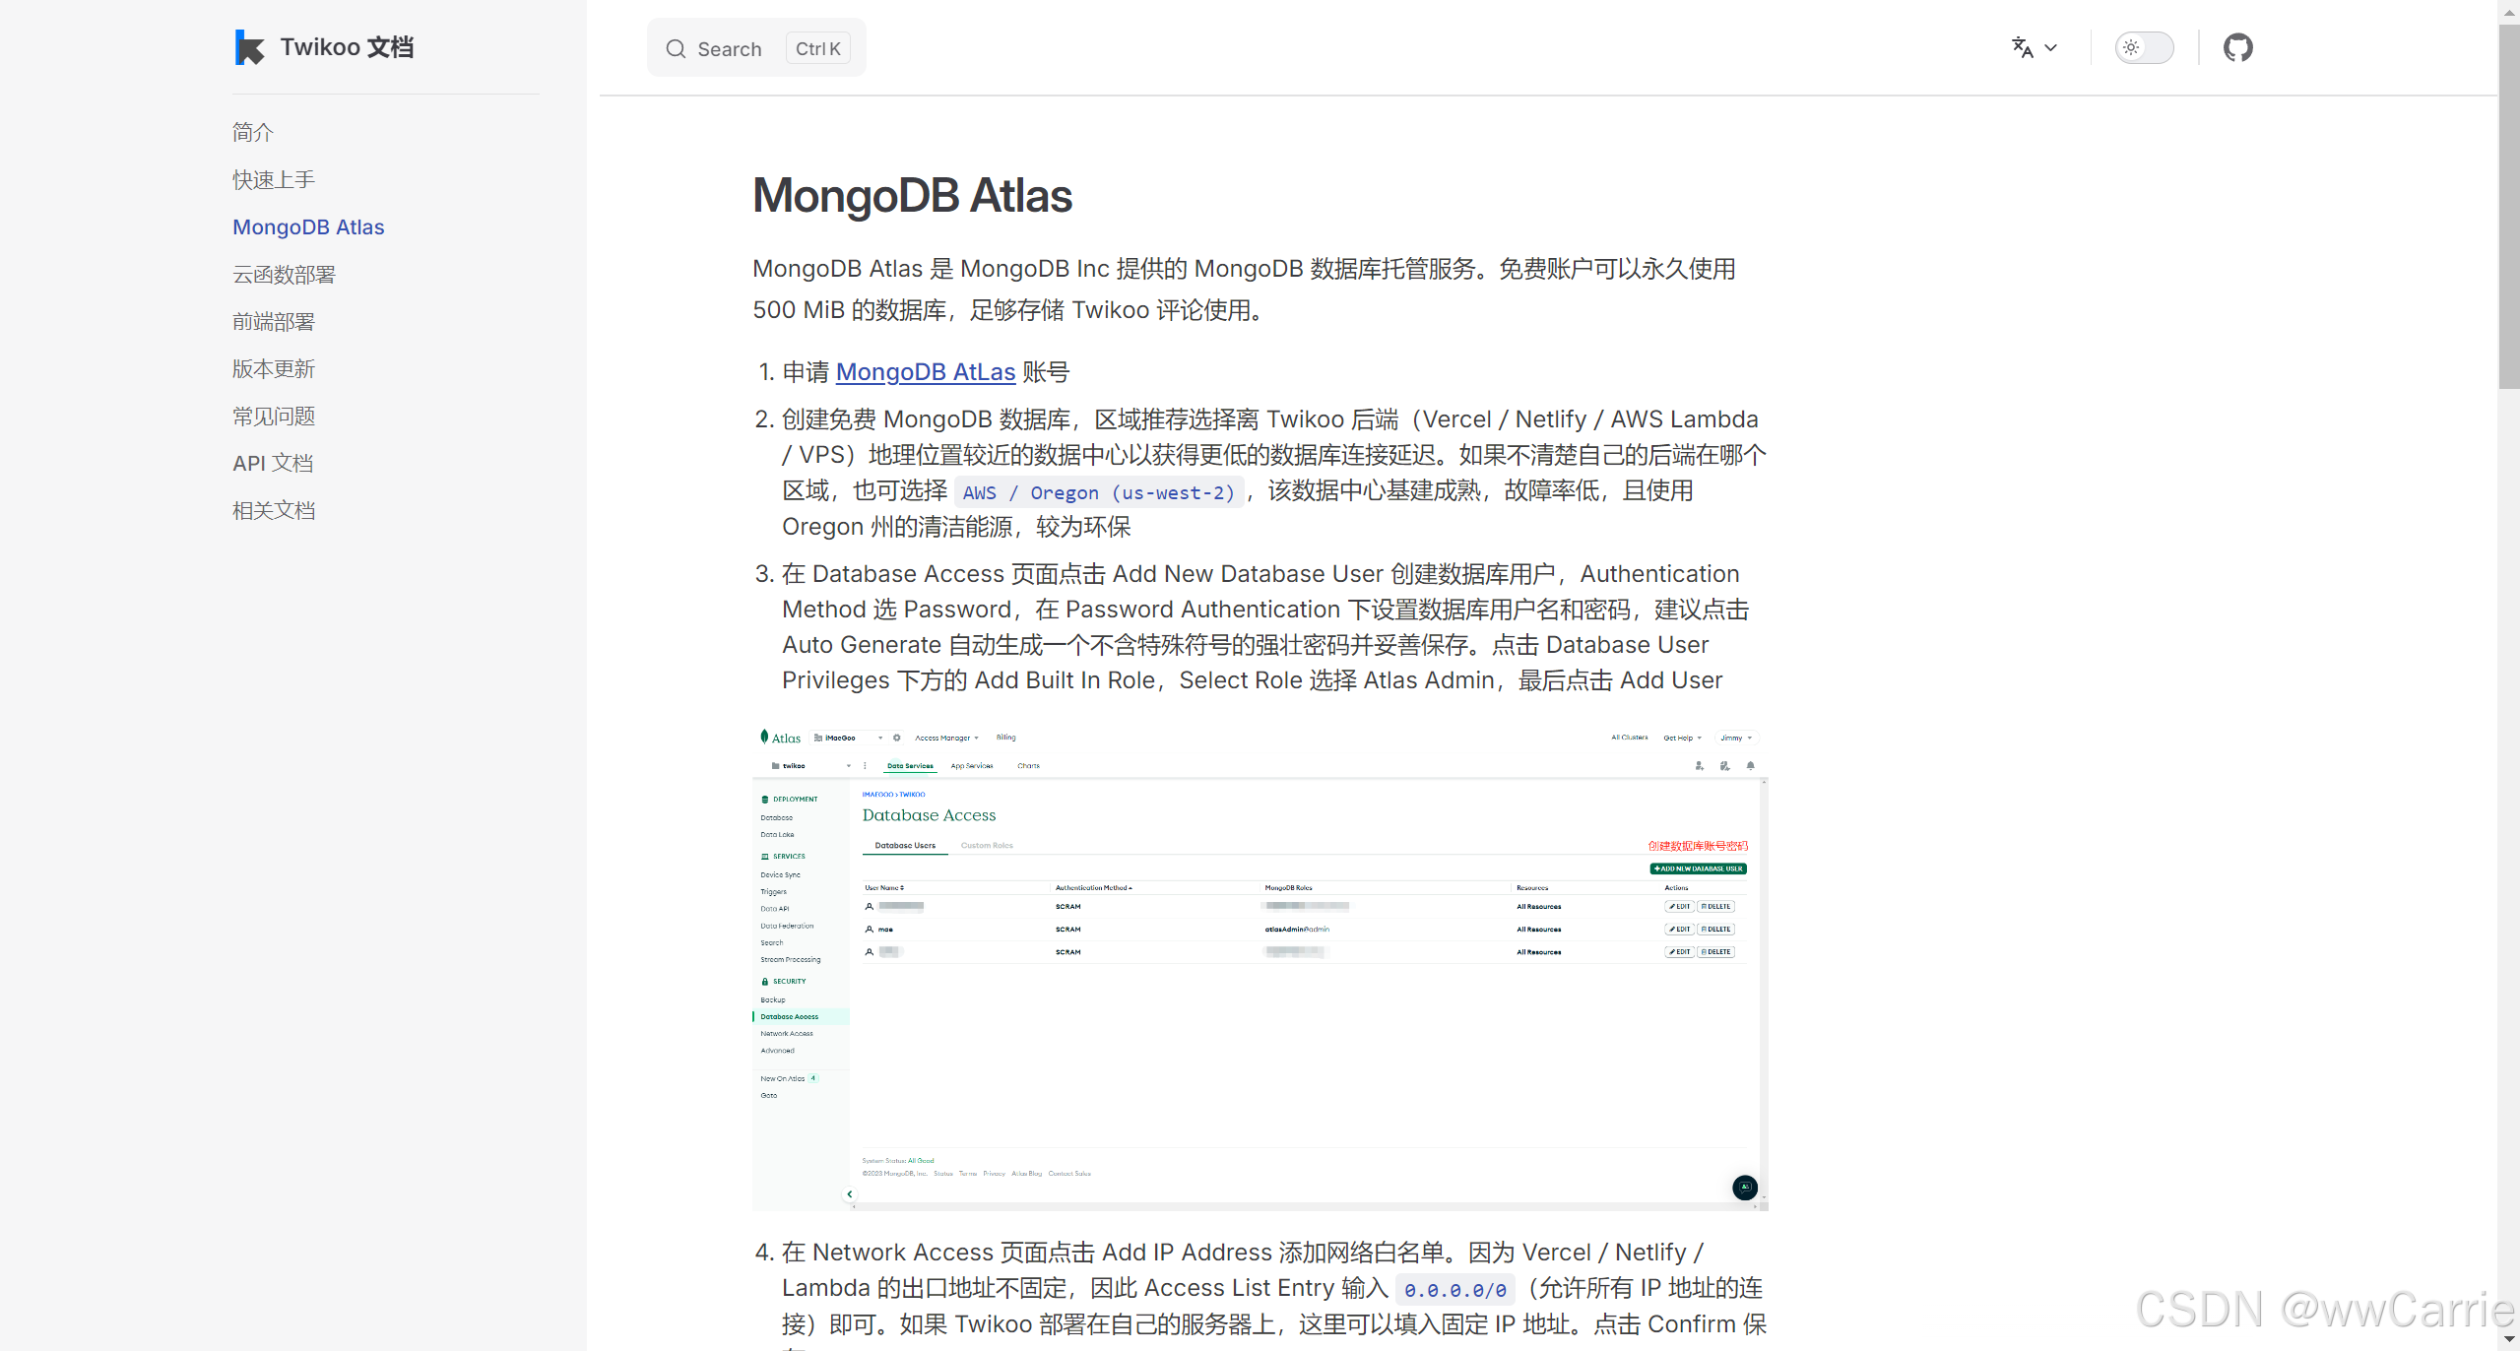
Task: Click the bell notification icon in Atlas screenshot
Action: [1750, 765]
